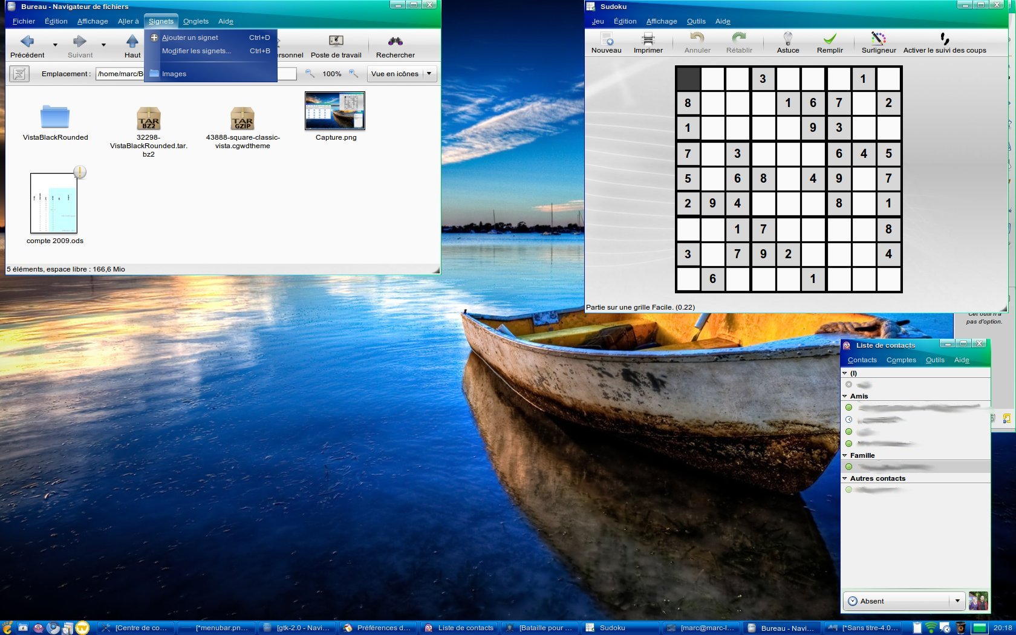The image size is (1016, 635).
Task: Open the Contacts menu in contact list
Action: tap(862, 360)
